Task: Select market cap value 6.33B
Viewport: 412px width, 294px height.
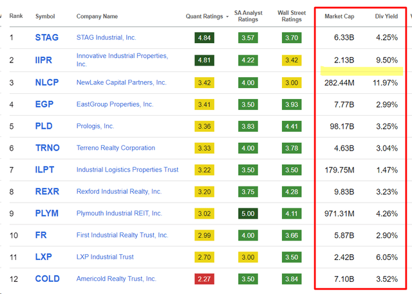Action: [344, 37]
